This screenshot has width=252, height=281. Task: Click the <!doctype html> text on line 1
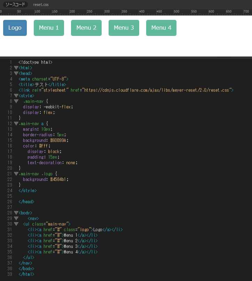click(x=36, y=62)
